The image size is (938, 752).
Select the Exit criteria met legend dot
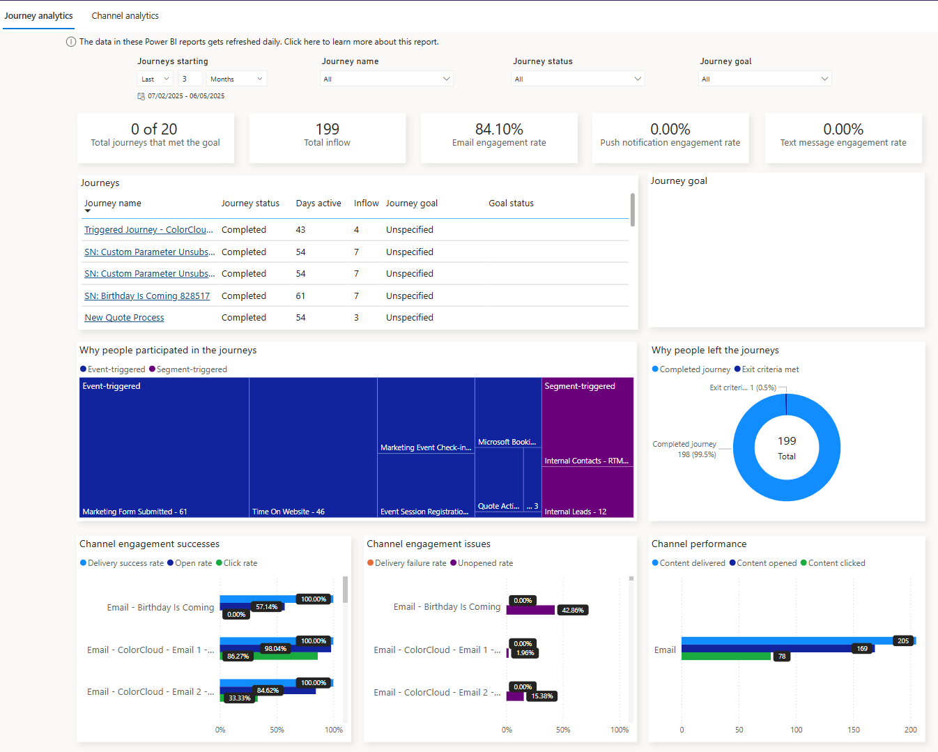pos(737,369)
